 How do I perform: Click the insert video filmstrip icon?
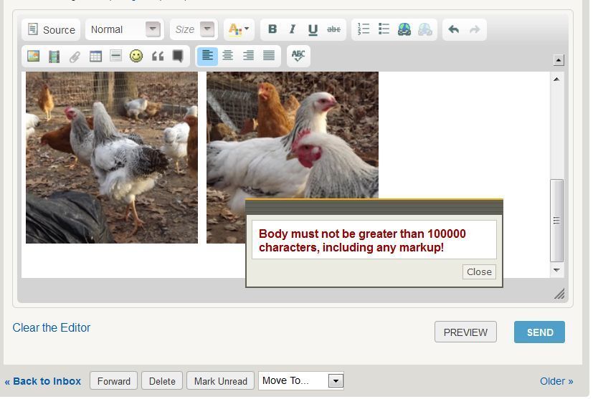point(54,56)
